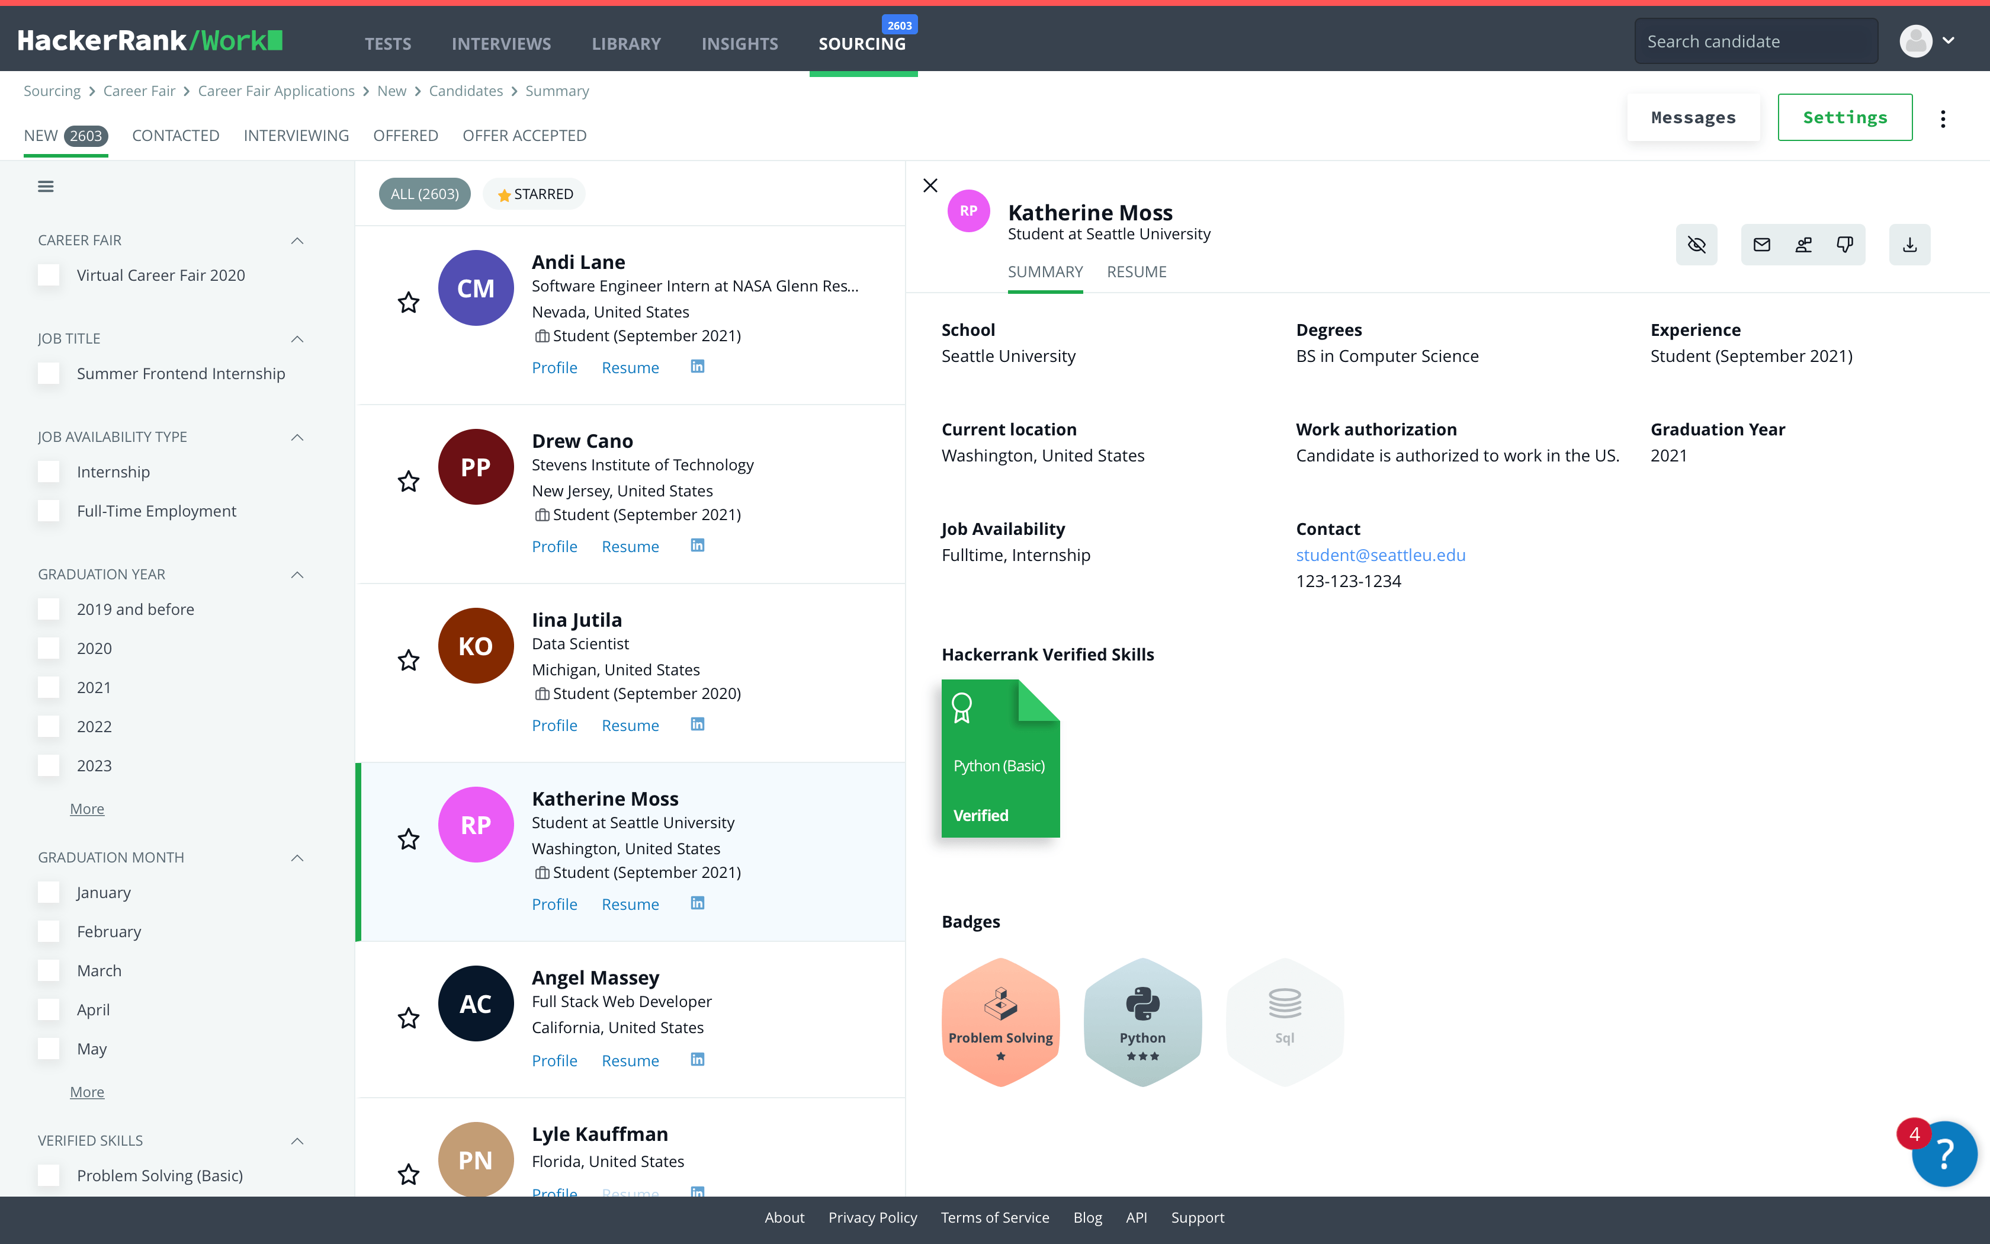Open the three-dot more options menu
Screen dimensions: 1990x1244
pyautogui.click(x=1943, y=118)
